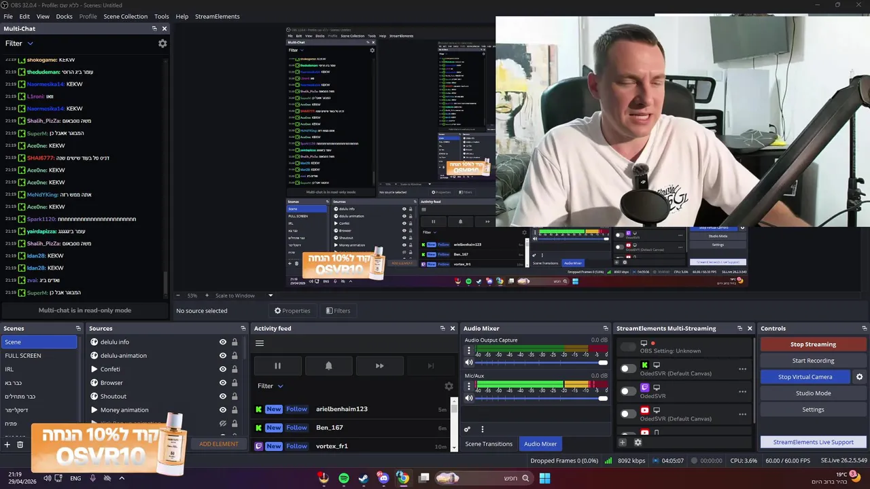
Task: Enable Kick OdedSVR stream toggle
Action: click(629, 369)
